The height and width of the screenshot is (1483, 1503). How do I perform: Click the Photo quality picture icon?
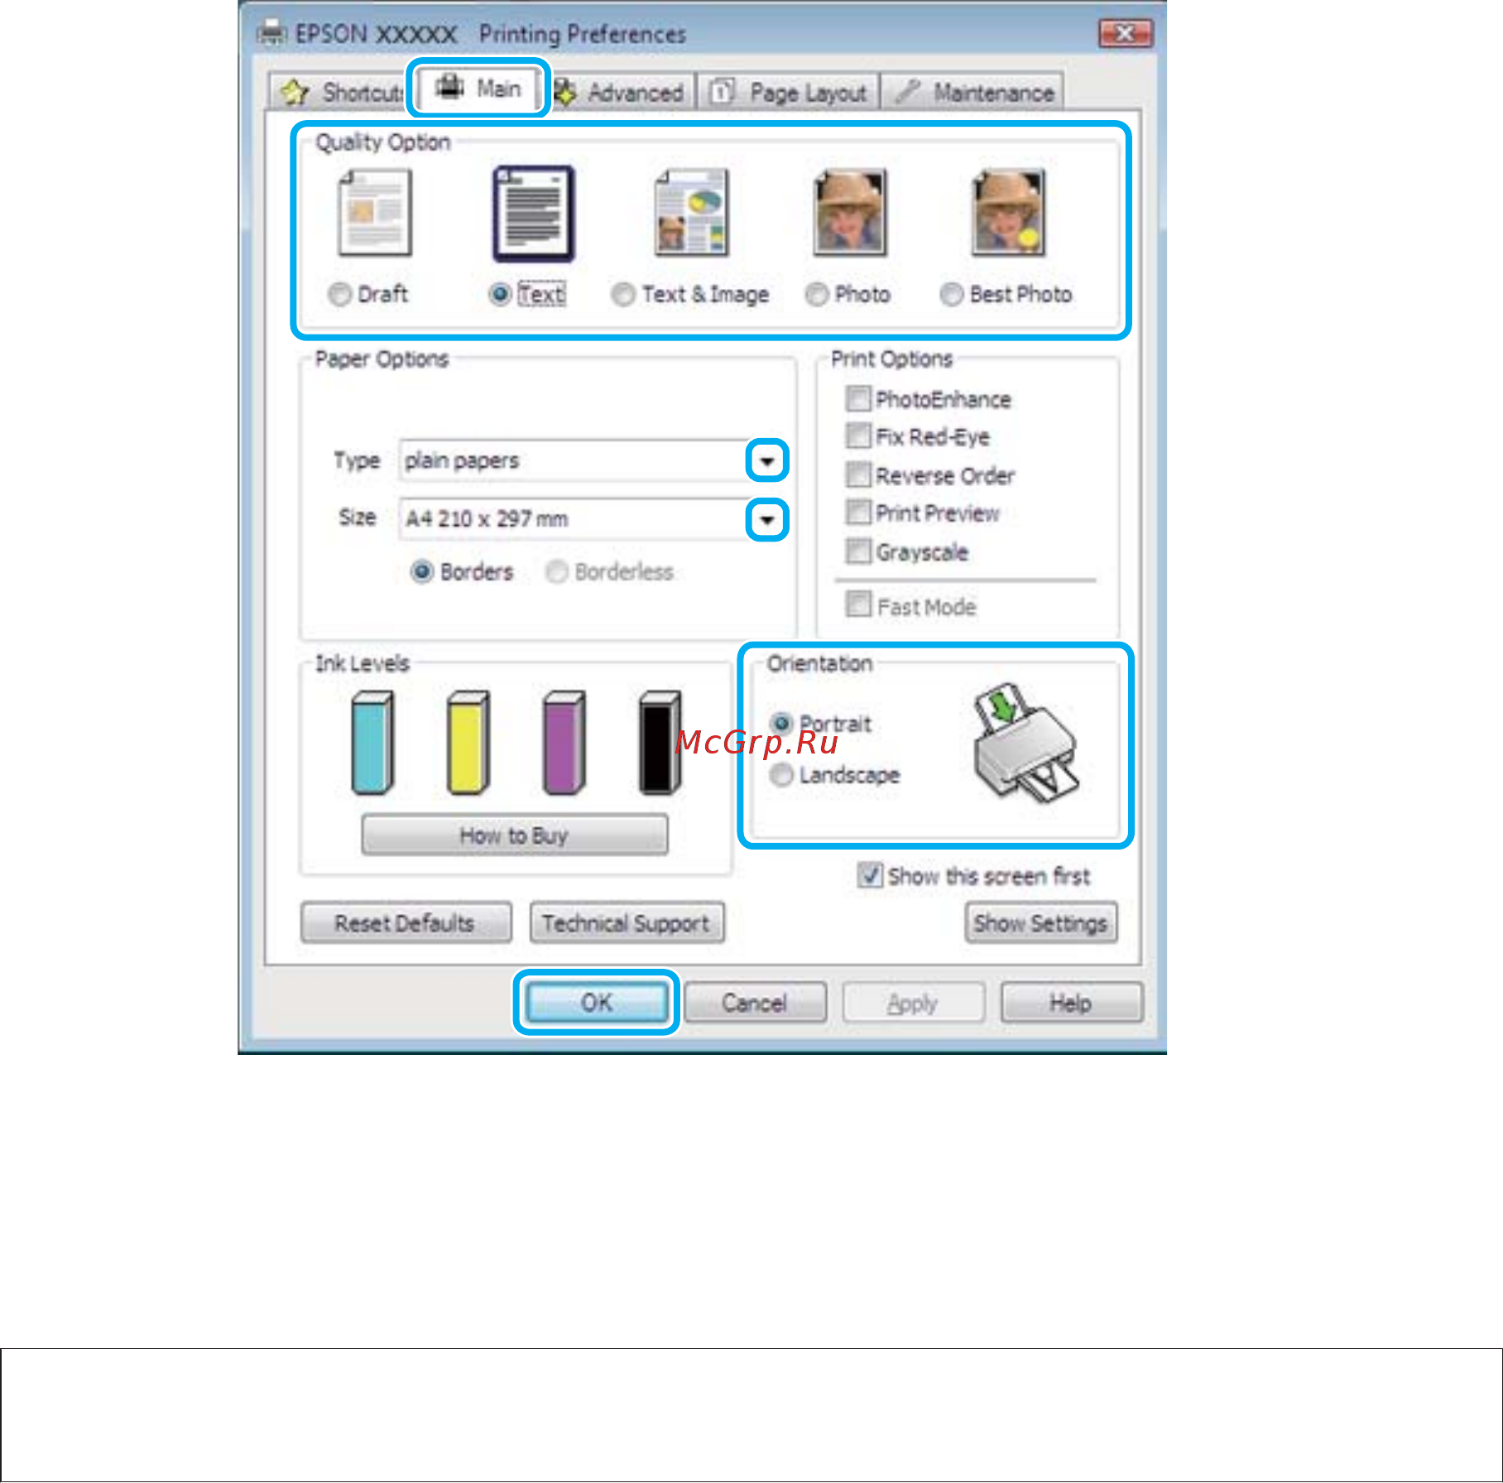pyautogui.click(x=850, y=213)
